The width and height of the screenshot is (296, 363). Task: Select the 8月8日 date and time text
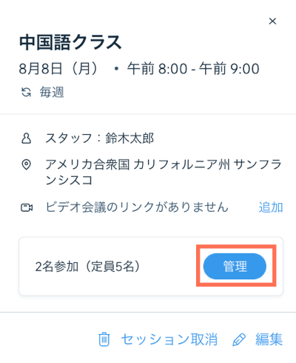coord(139,69)
